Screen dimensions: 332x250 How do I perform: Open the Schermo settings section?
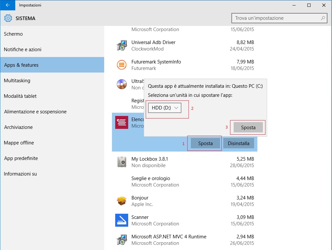(13, 34)
